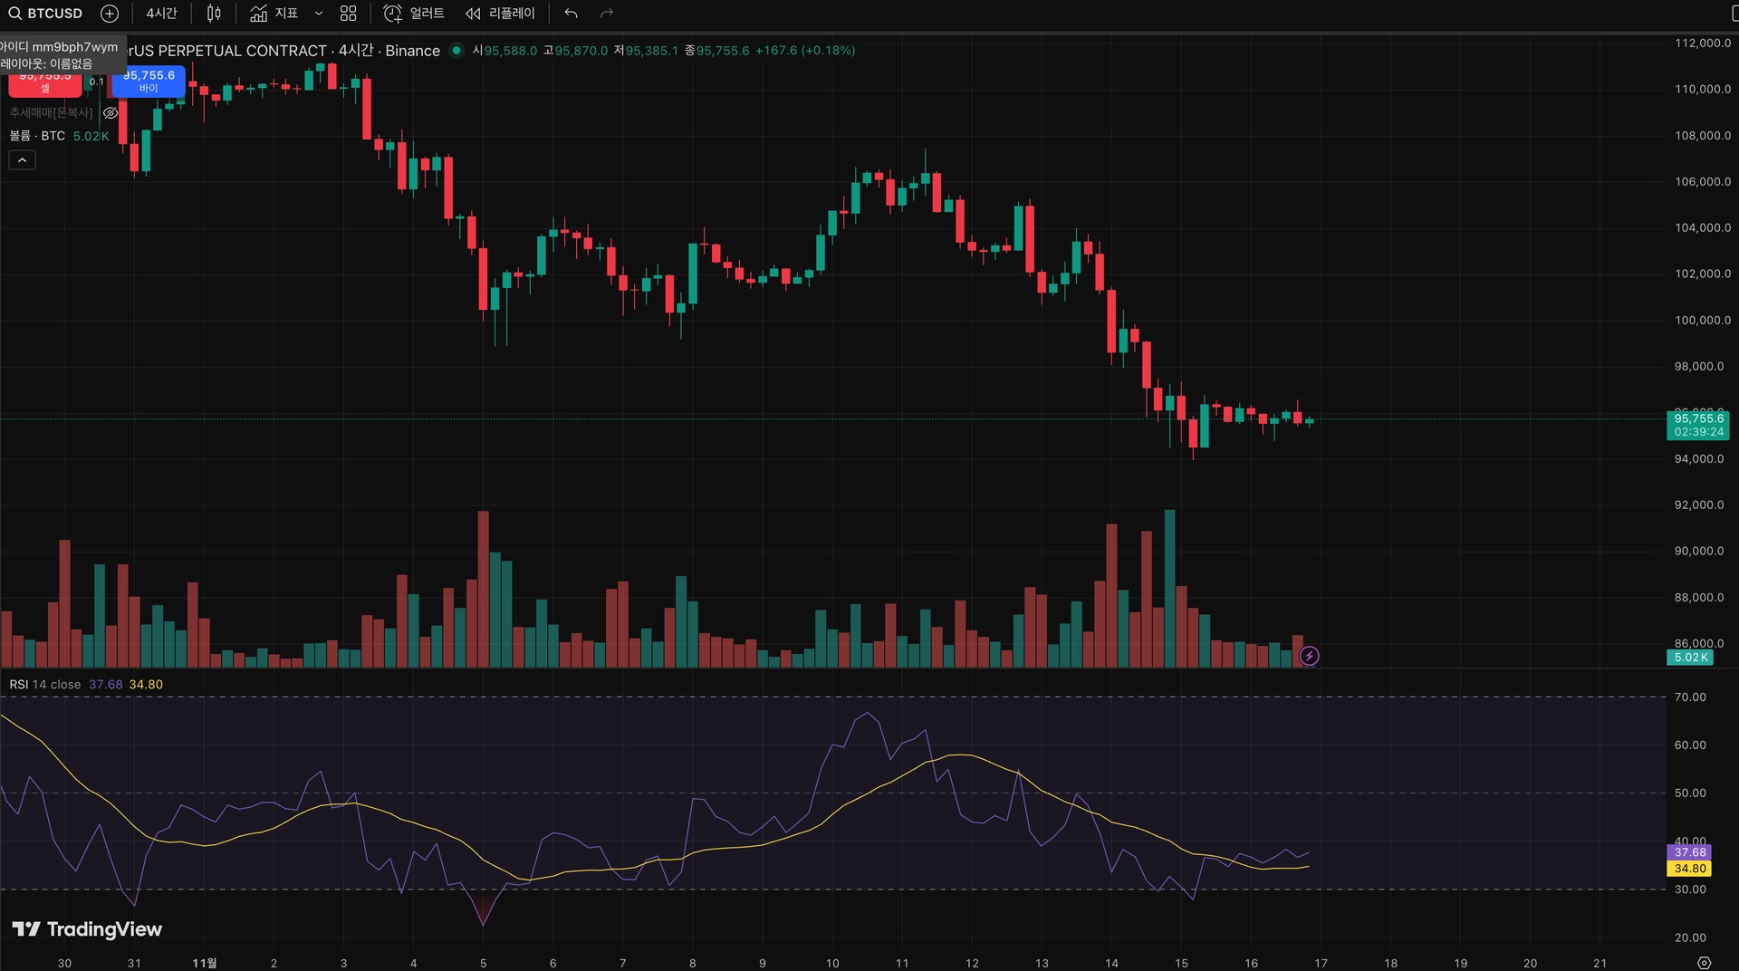The height and width of the screenshot is (971, 1739).
Task: Open the 4시간 timeframe selector
Action: [161, 14]
